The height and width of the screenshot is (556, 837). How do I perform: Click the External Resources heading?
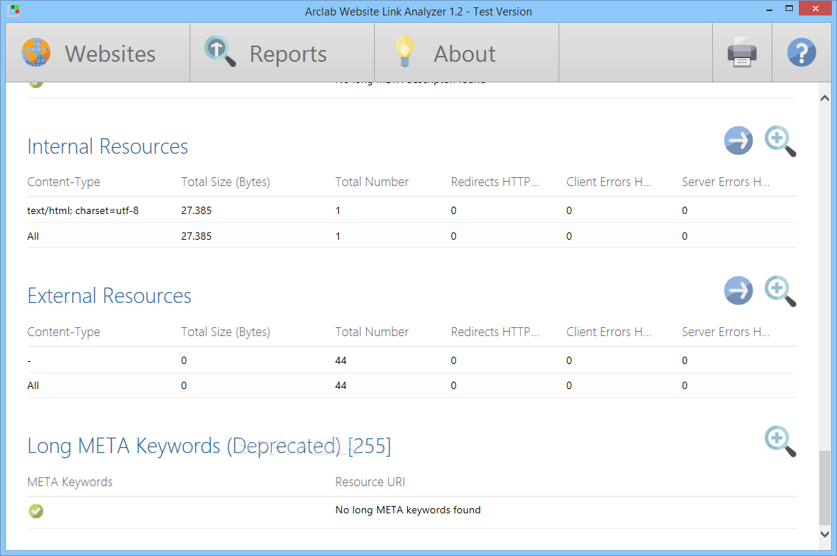109,296
